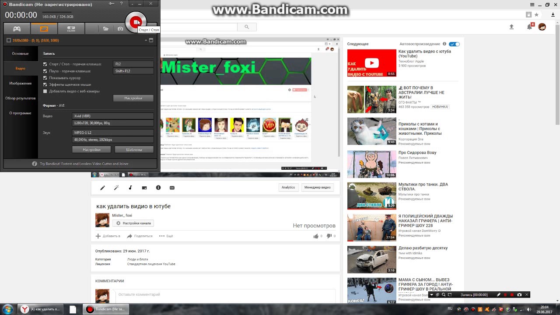
Task: Open Мультики про танки ДВА СТВОЛА title
Action: pyautogui.click(x=423, y=187)
